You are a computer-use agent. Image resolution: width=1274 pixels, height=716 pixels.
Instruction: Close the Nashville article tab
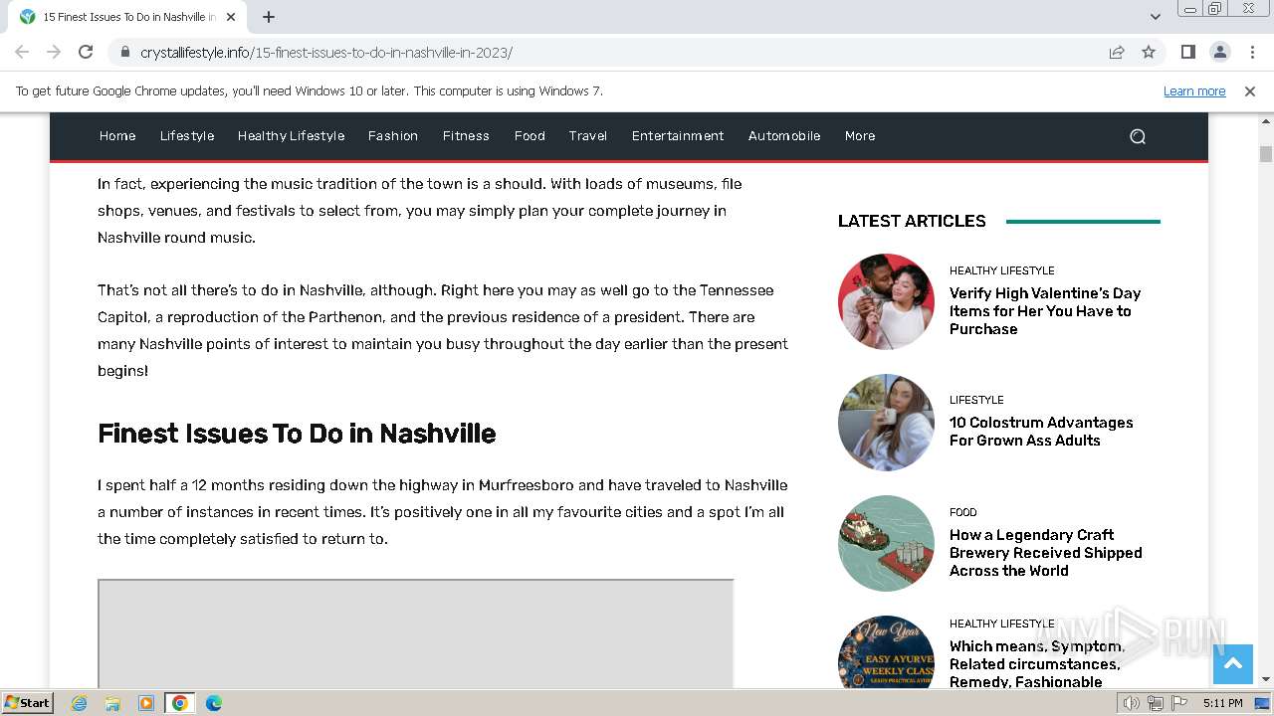click(x=231, y=17)
